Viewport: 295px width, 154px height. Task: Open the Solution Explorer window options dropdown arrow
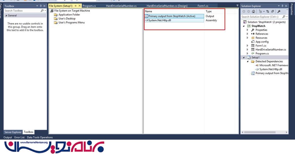(x=279, y=6)
